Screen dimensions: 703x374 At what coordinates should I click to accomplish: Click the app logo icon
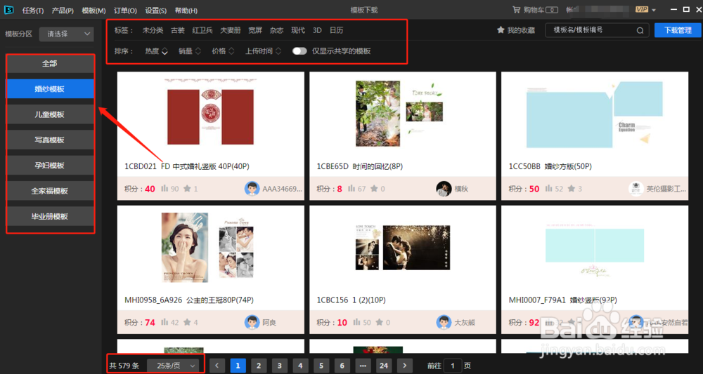click(8, 9)
